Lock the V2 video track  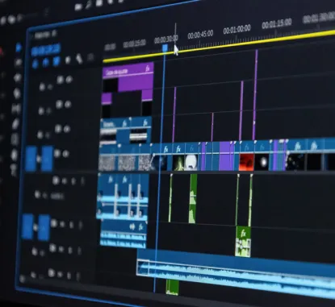click(40, 135)
